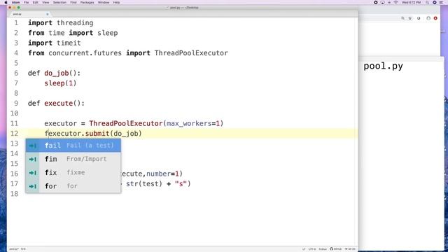Click the LF line ending selector
This screenshot has height=252, width=448.
click(x=304, y=249)
